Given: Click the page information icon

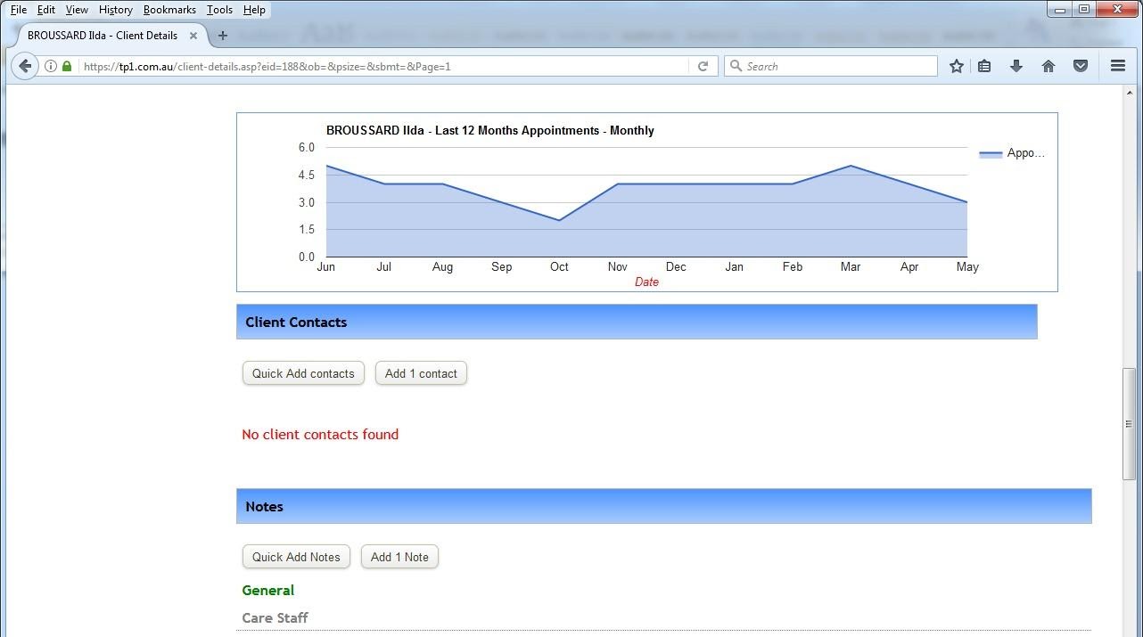Looking at the screenshot, I should click(51, 65).
